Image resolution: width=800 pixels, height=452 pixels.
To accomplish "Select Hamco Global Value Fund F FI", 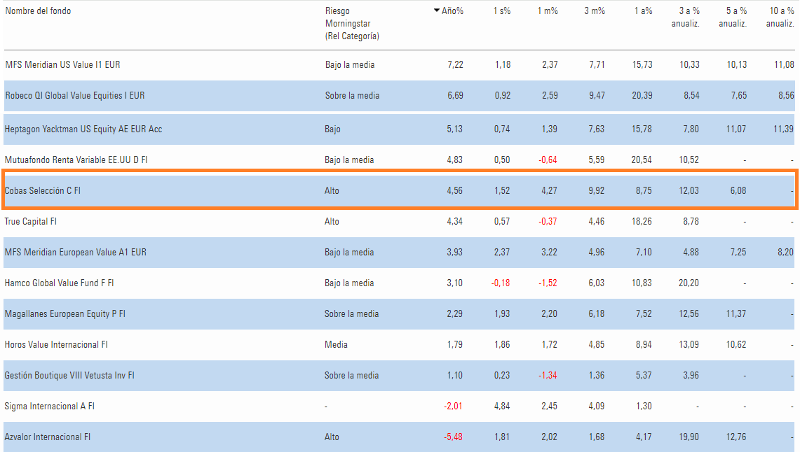I will click(x=59, y=283).
